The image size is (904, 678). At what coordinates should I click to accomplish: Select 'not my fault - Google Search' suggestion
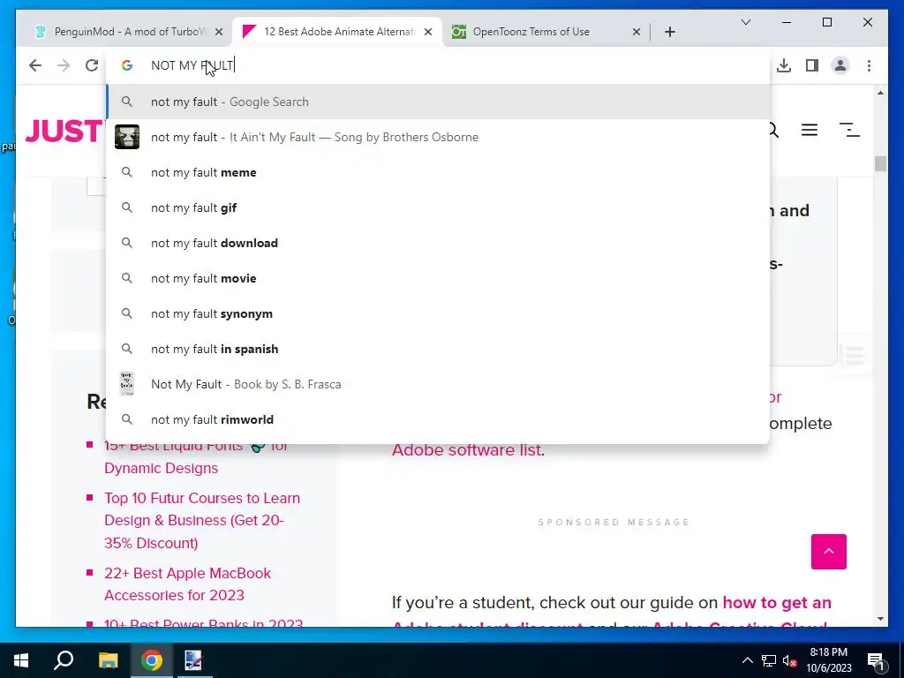click(438, 102)
